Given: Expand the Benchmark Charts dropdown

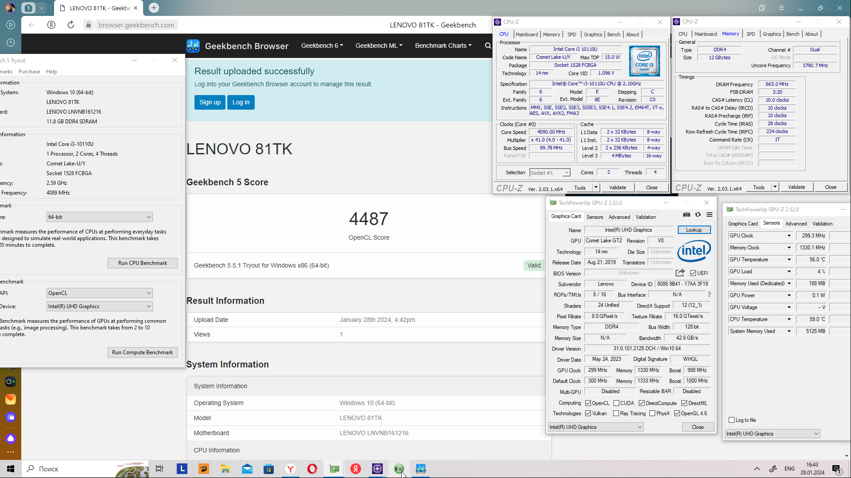Looking at the screenshot, I should coord(443,46).
